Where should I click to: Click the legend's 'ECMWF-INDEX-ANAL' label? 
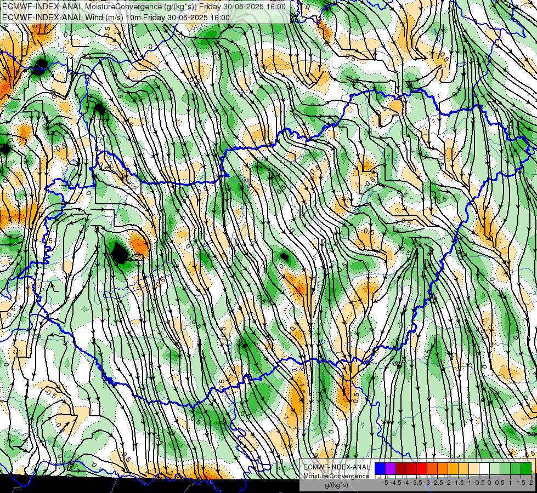point(336,467)
